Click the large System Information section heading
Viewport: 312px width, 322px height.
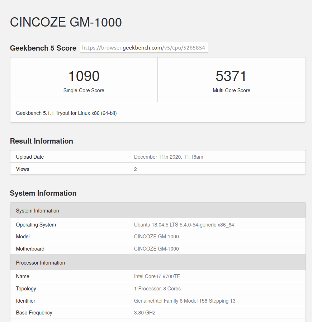43,193
